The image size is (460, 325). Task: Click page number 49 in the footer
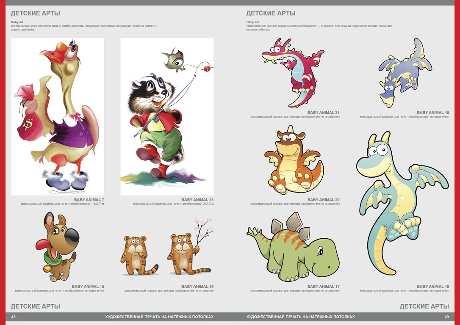click(446, 317)
